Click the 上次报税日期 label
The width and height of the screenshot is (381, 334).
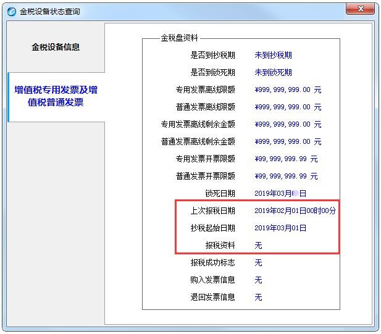coord(212,211)
